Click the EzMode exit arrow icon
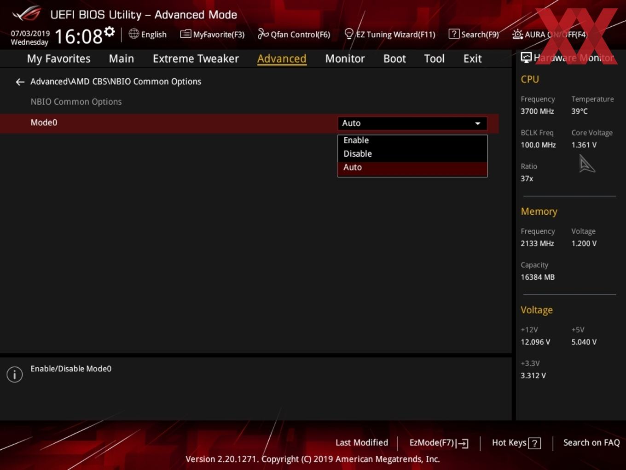 coord(463,443)
